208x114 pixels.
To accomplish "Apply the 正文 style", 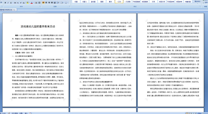I will pyautogui.click(x=119, y=2).
